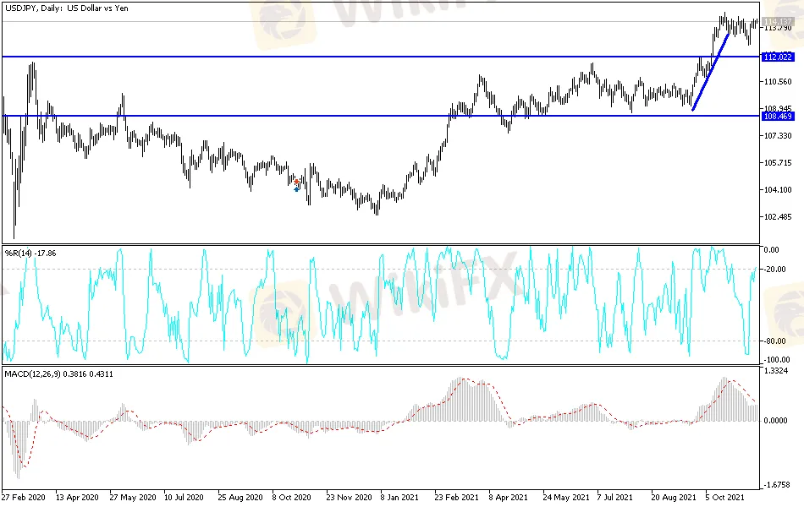Click price axis value 104.100

tap(778, 190)
